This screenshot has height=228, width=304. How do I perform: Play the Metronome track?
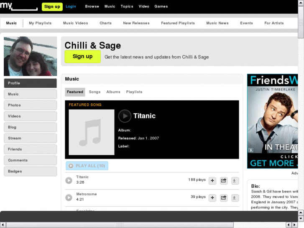pyautogui.click(x=69, y=197)
